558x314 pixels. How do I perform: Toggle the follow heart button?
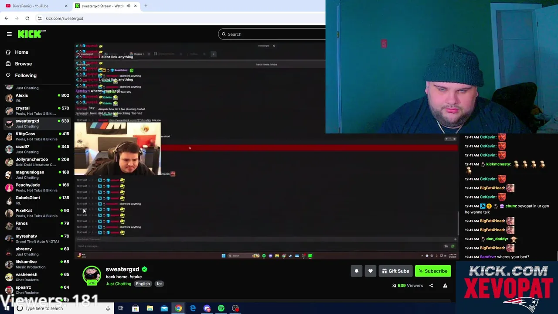click(370, 271)
